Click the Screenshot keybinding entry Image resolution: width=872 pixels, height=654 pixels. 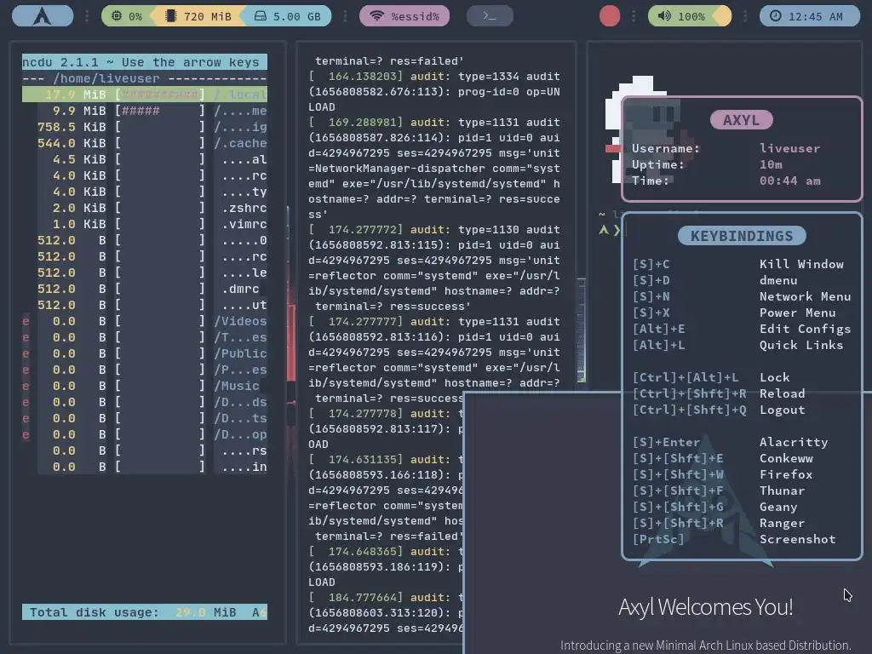click(x=797, y=539)
